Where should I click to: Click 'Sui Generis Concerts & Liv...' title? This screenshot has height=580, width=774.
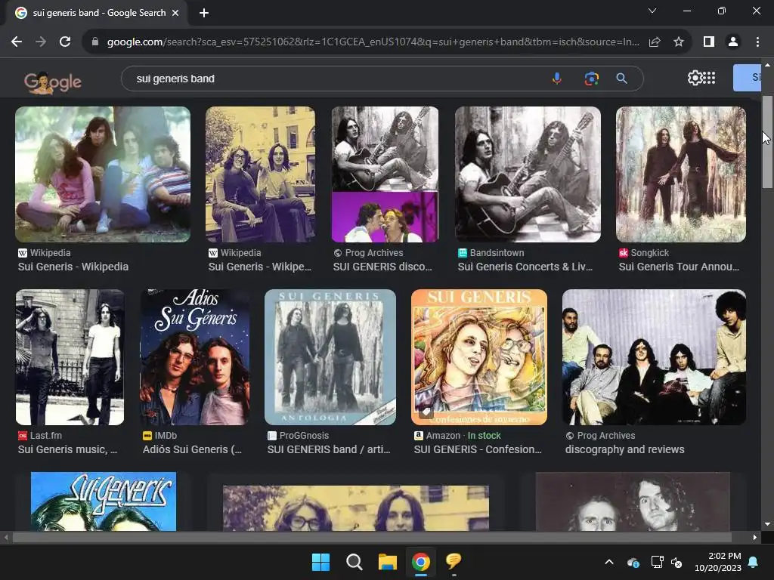point(525,267)
